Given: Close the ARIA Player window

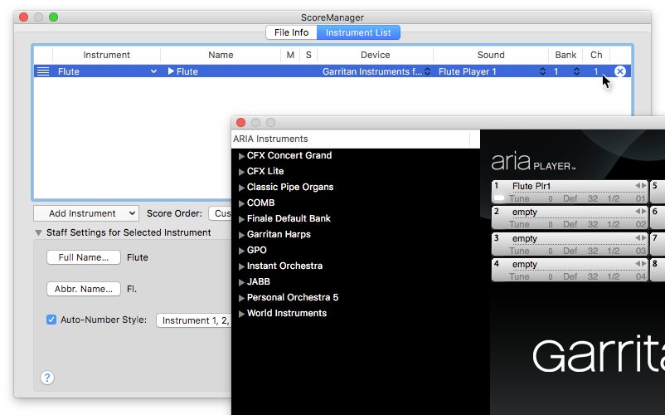Looking at the screenshot, I should [x=241, y=123].
